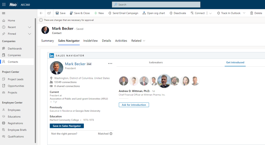Image resolution: width=265 pixels, height=145 pixels.
Task: Click Andrew D. Wittman's name
Action: 134,91
